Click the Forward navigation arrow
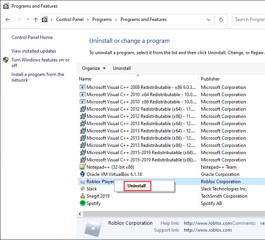Viewport: 265px width, 240px height. click(19, 19)
